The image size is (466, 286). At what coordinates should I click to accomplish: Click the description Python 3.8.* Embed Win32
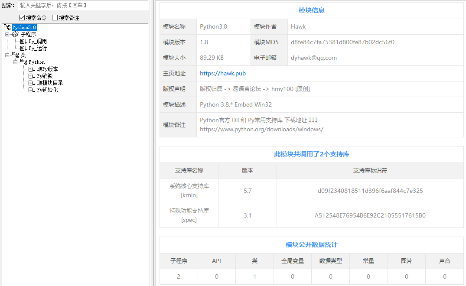[x=236, y=104]
